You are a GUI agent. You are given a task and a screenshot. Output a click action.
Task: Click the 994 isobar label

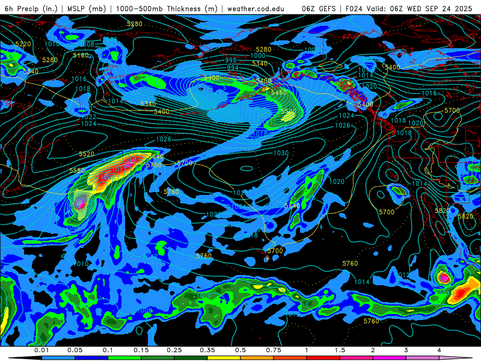click(233, 67)
